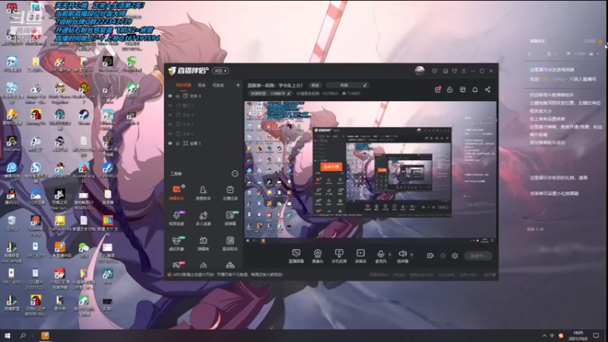Image resolution: width=608 pixels, height=342 pixels.
Task: Open the message icon in the title bar
Action: coord(445,71)
